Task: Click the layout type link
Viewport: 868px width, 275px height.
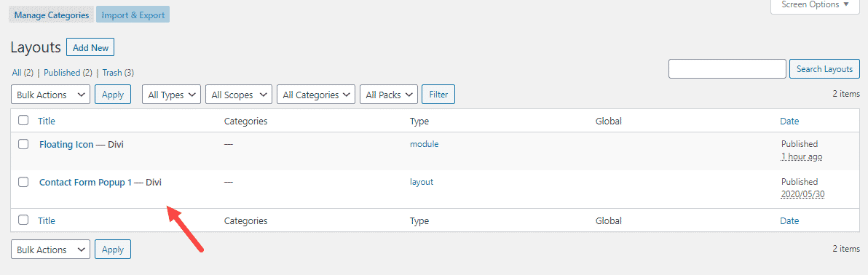Action: point(422,181)
